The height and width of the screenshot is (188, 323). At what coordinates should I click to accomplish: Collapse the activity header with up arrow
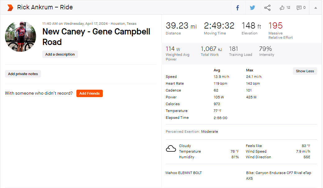[x=316, y=8]
